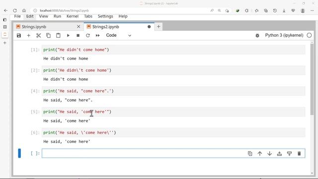
Task: Move the active cell up
Action: coord(260,154)
